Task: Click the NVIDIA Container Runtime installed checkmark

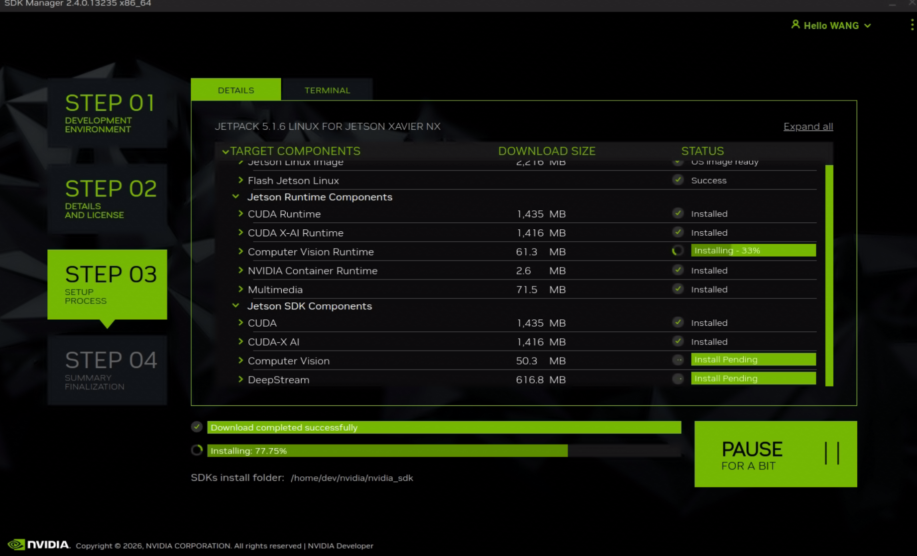Action: pyautogui.click(x=678, y=270)
